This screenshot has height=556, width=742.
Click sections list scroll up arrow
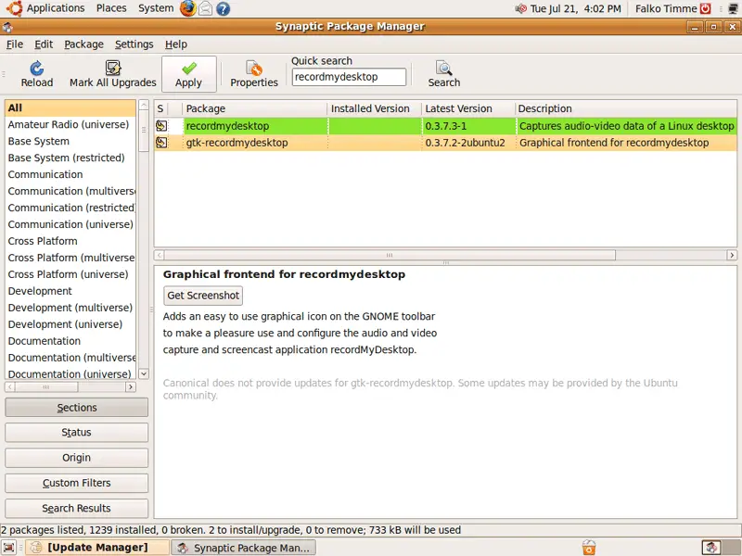144,105
